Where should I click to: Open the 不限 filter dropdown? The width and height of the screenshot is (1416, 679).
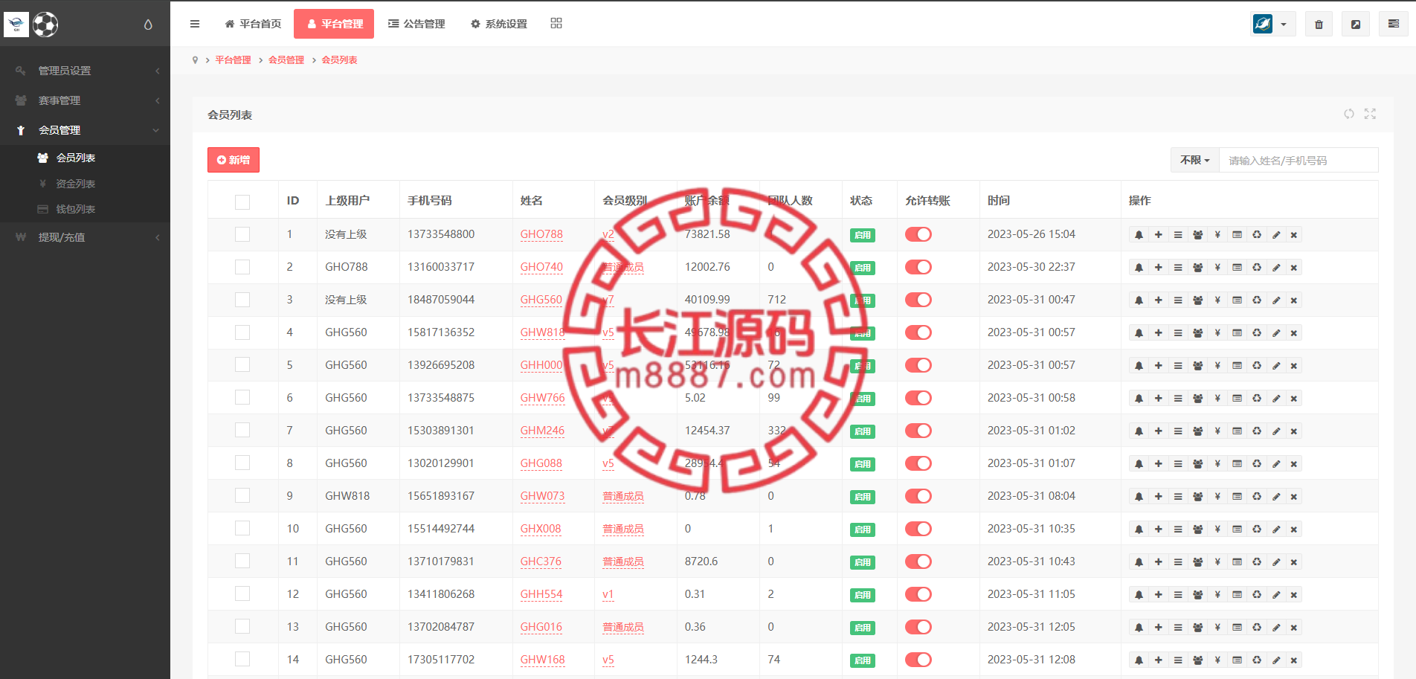click(x=1195, y=160)
